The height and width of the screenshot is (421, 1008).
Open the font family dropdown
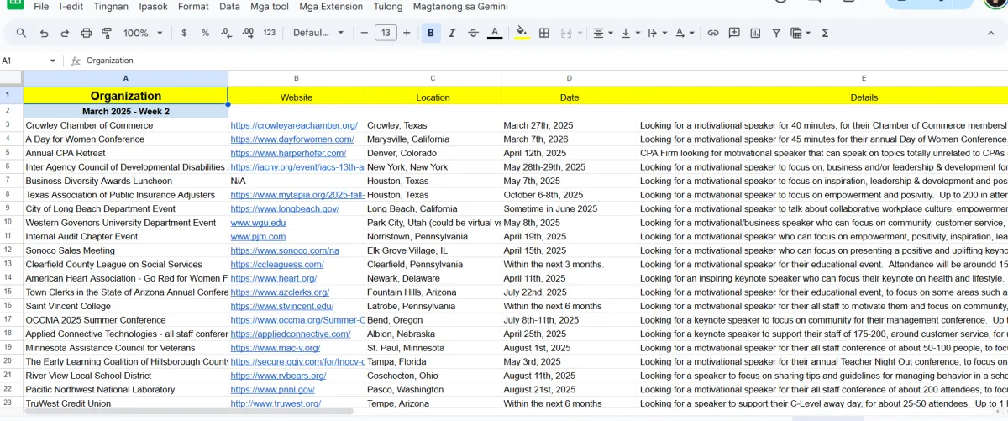pyautogui.click(x=318, y=33)
